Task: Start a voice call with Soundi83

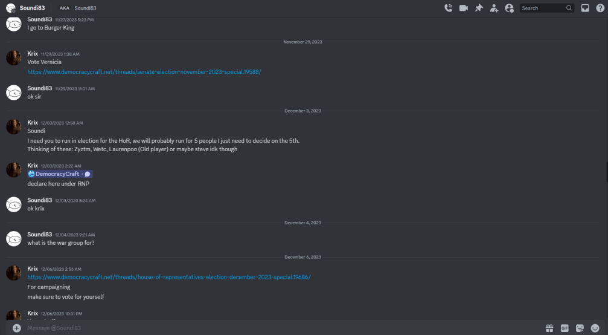Action: pyautogui.click(x=448, y=8)
